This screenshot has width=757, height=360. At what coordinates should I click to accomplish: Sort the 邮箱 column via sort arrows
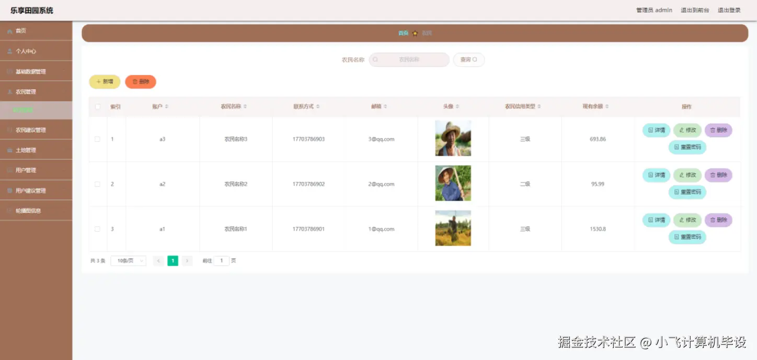pyautogui.click(x=385, y=106)
